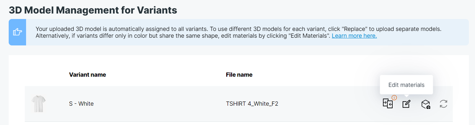Click the Edit materials pencil icon
This screenshot has width=475, height=125.
[x=406, y=104]
